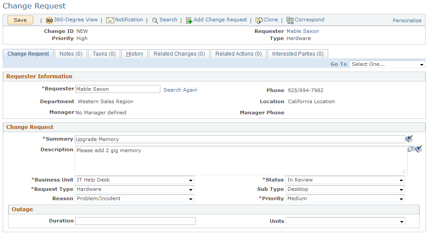This screenshot has height=234, width=430.
Task: Open the Interested Parties (0) tab
Action: [298, 54]
